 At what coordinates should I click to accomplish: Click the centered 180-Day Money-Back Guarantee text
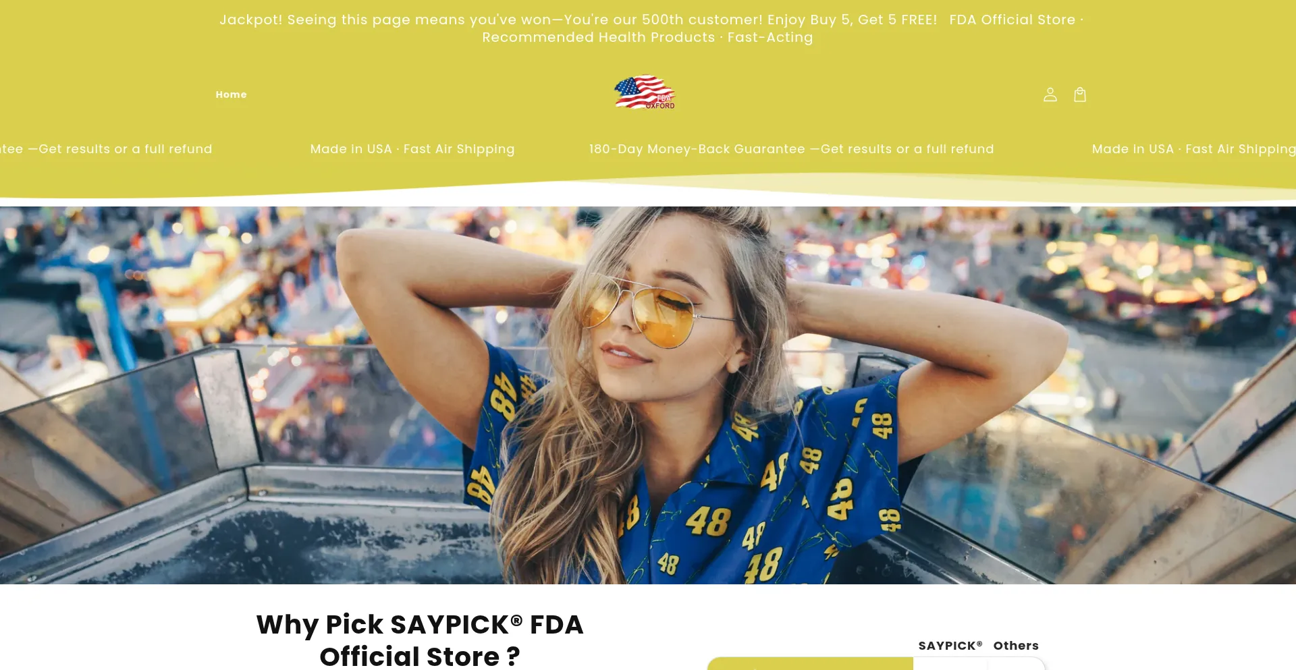pos(791,149)
